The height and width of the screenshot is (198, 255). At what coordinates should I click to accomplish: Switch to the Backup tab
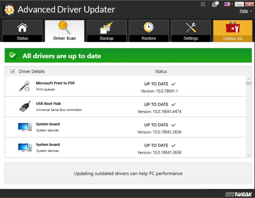coord(107,31)
